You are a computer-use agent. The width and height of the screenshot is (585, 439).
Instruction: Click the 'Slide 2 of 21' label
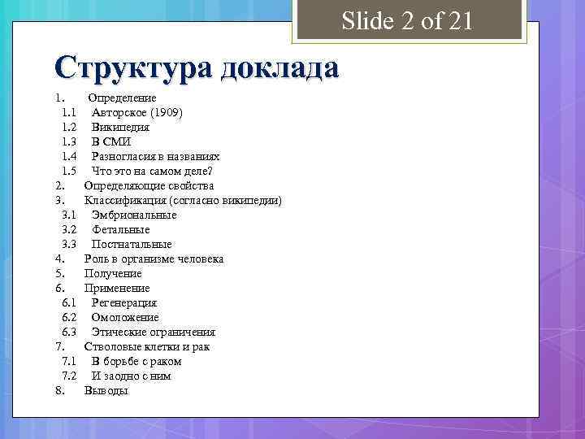click(x=407, y=21)
